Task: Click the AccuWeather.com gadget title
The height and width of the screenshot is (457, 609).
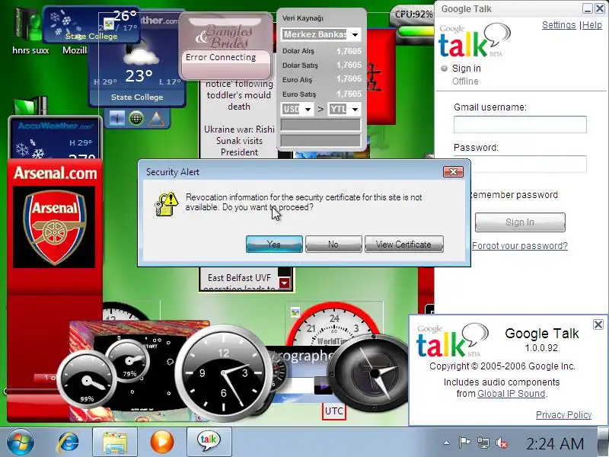Action: (55, 126)
